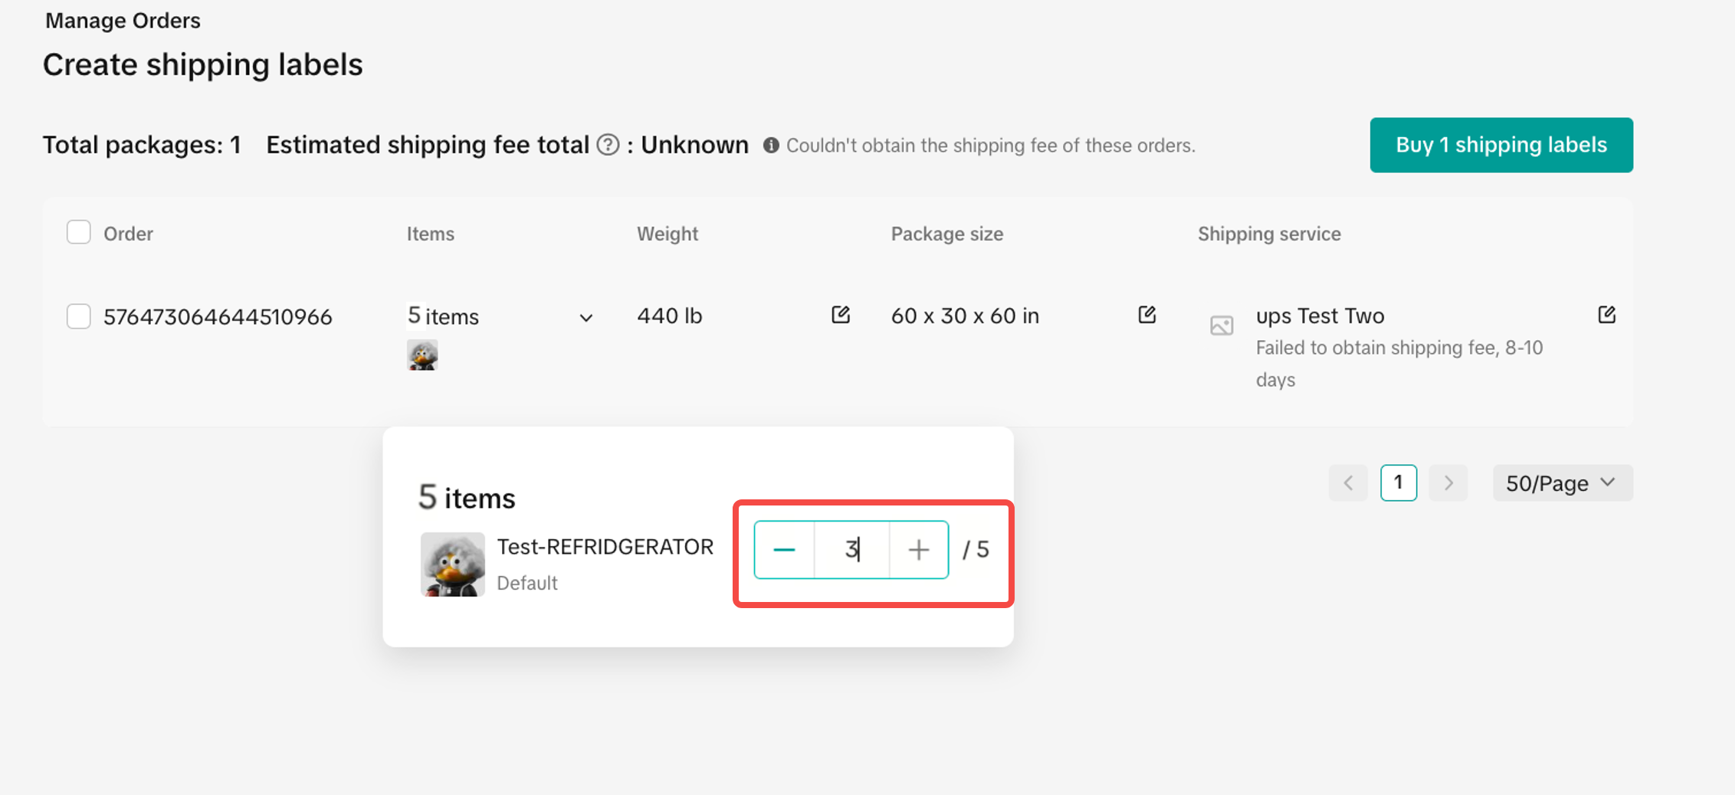Select order 576473064644510966 checkbox
The width and height of the screenshot is (1735, 795).
79,316
